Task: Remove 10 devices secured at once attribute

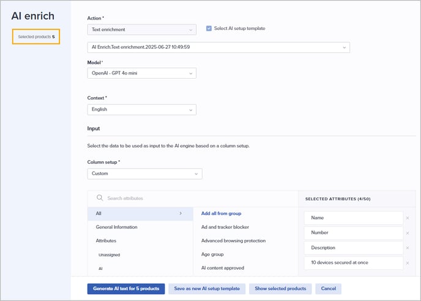Action: click(408, 263)
